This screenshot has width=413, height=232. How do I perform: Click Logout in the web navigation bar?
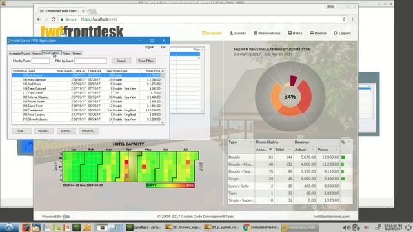point(343,33)
